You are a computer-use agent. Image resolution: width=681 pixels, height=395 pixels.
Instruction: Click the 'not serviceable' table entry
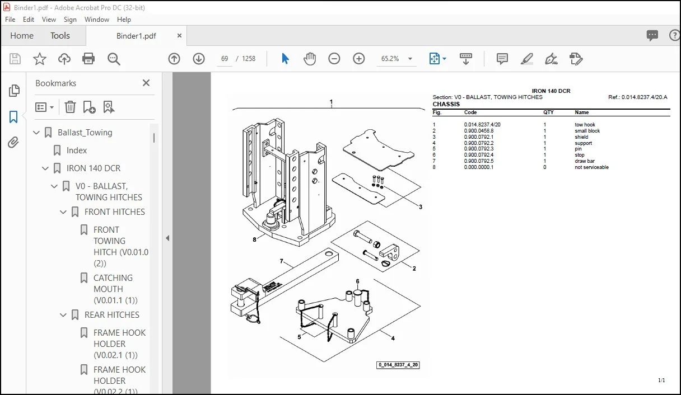click(591, 167)
